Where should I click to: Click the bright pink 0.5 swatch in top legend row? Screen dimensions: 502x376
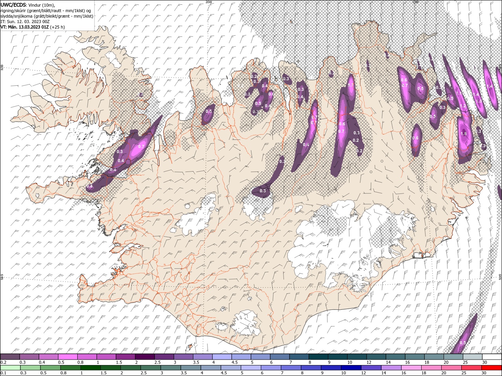[x=68, y=357]
